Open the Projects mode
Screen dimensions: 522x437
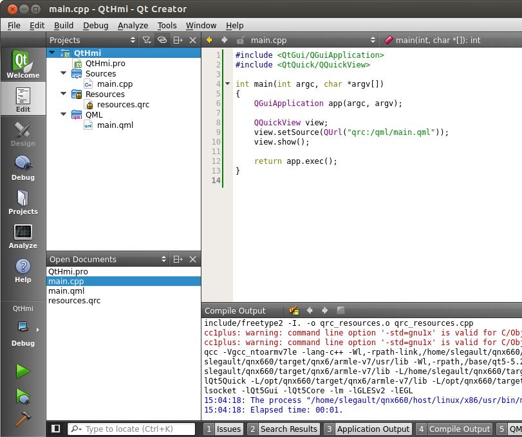coord(23,202)
